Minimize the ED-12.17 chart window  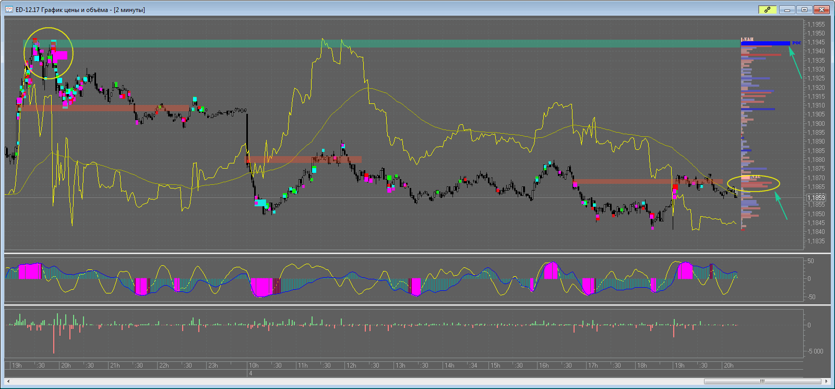[x=787, y=9]
